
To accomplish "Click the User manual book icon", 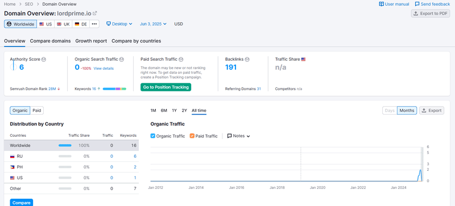I will point(381,4).
